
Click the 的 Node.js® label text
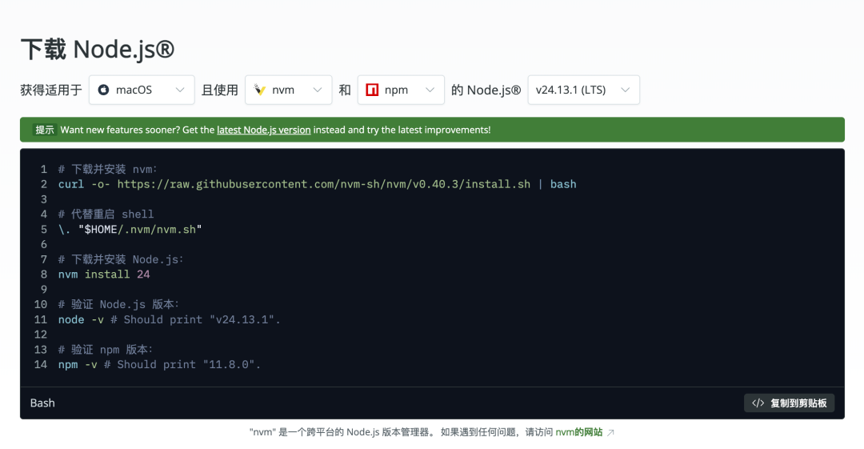point(486,90)
